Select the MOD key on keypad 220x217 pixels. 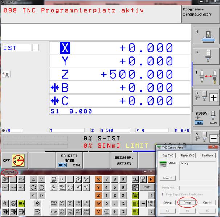pos(13,187)
